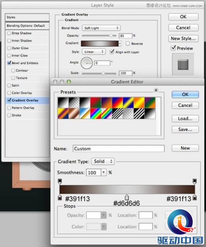
Task: Click Cancel in the Gradient Editor
Action: 185,105
